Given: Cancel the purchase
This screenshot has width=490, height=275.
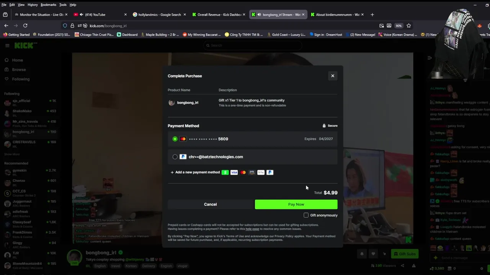Looking at the screenshot, I should [210, 204].
